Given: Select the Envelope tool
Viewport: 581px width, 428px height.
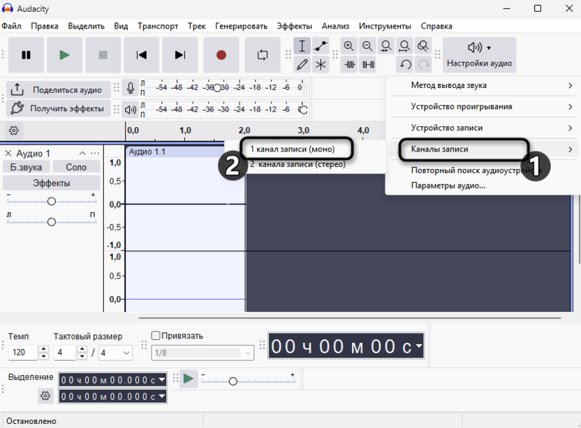Looking at the screenshot, I should (321, 46).
